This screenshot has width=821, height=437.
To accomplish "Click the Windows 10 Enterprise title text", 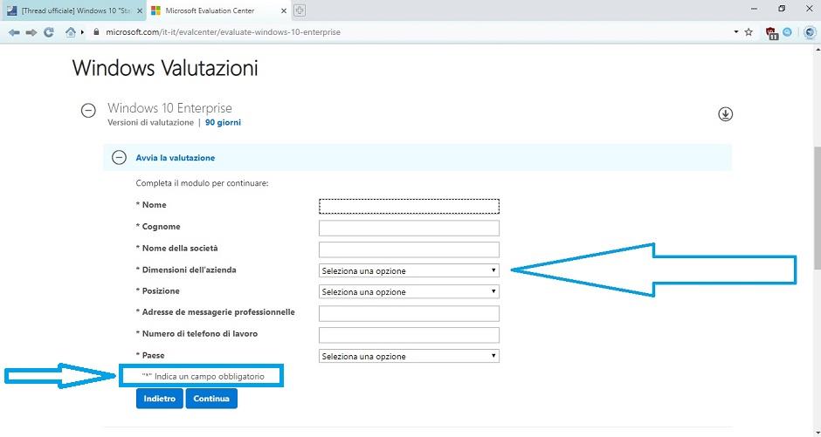I will pyautogui.click(x=169, y=107).
